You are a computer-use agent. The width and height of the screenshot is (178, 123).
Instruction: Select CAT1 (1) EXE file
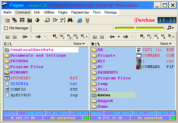coord(155,50)
